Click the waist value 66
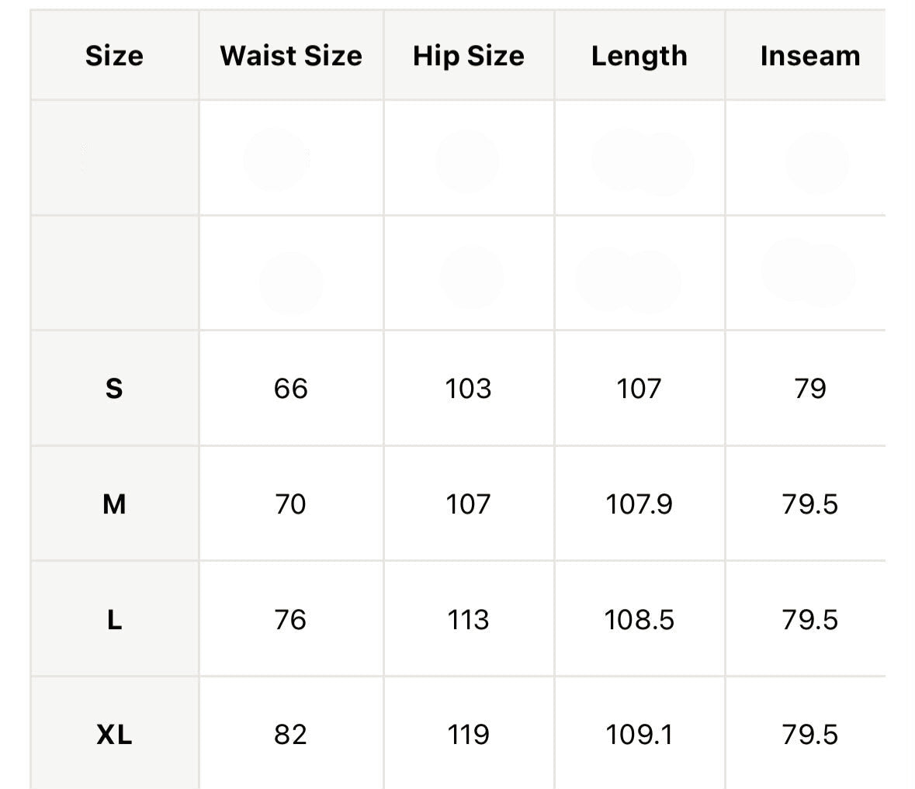Image resolution: width=915 pixels, height=789 pixels. [290, 389]
